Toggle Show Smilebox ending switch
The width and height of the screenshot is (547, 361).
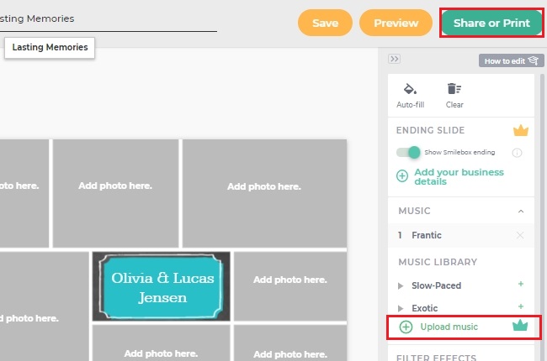[409, 152]
